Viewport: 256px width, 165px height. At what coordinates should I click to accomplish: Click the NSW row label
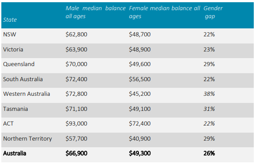point(10,35)
